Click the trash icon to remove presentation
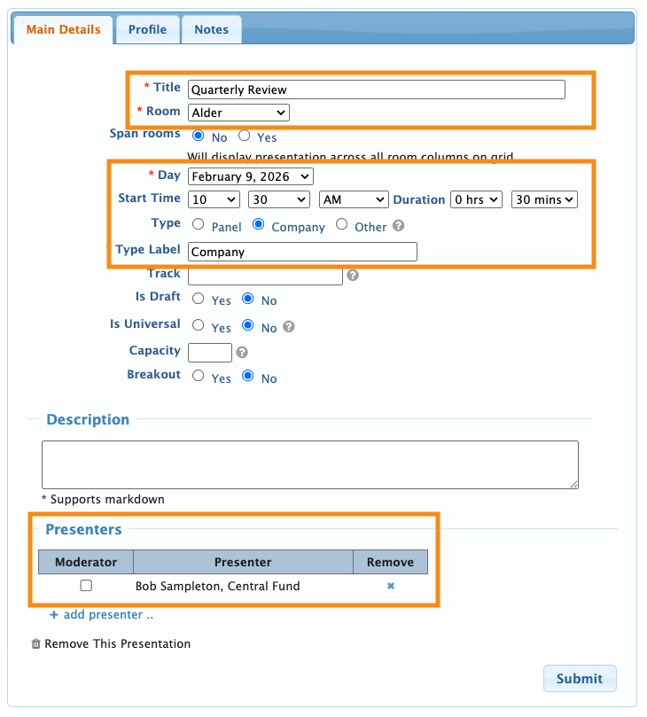 (35, 644)
